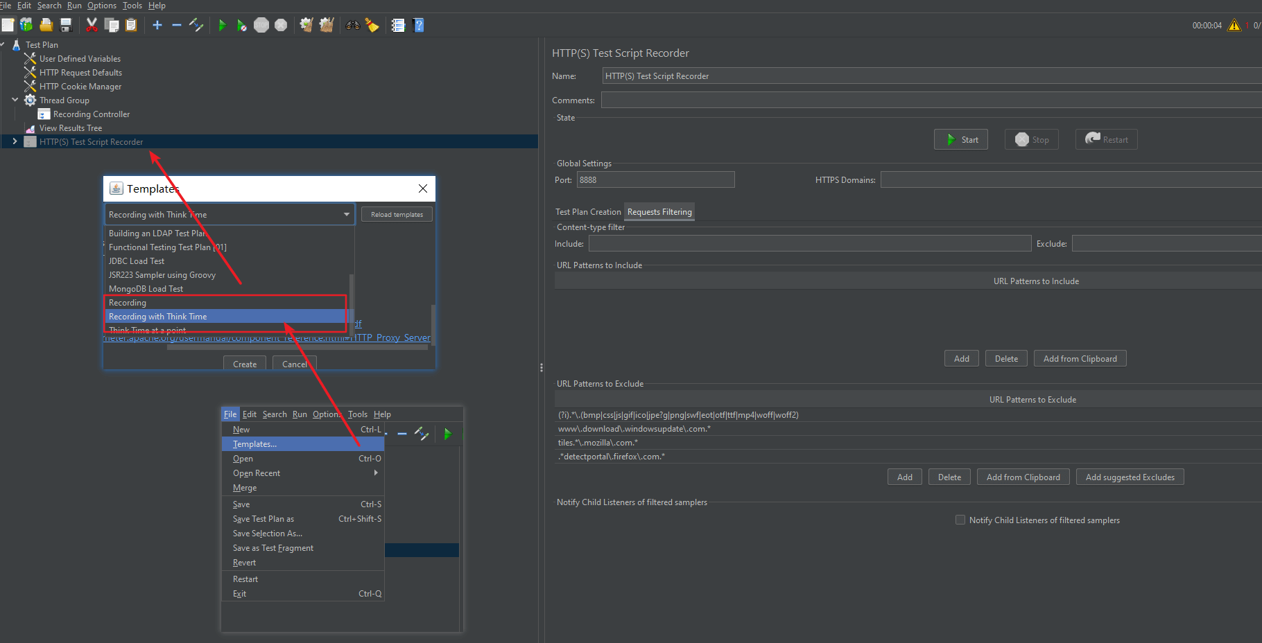Click the Content-type Include field
1262x643 pixels.
(810, 243)
